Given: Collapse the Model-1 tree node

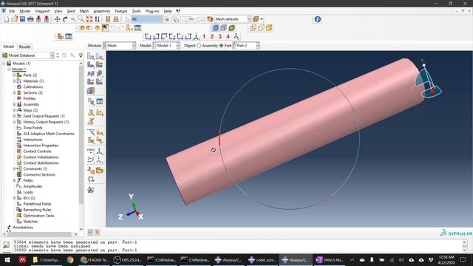Looking at the screenshot, I should pyautogui.click(x=9, y=69).
